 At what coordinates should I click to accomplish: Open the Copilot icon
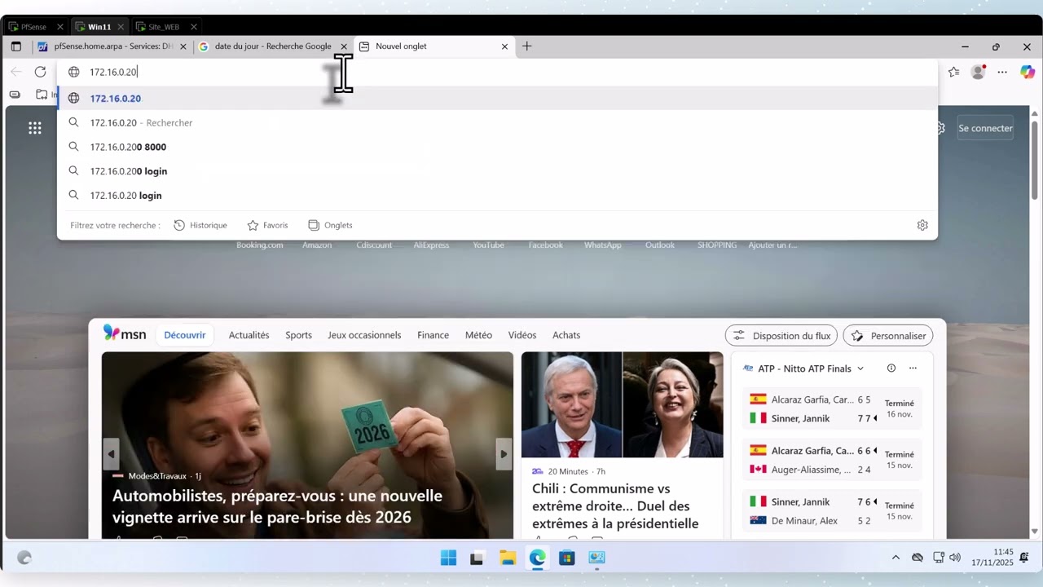pyautogui.click(x=1026, y=72)
